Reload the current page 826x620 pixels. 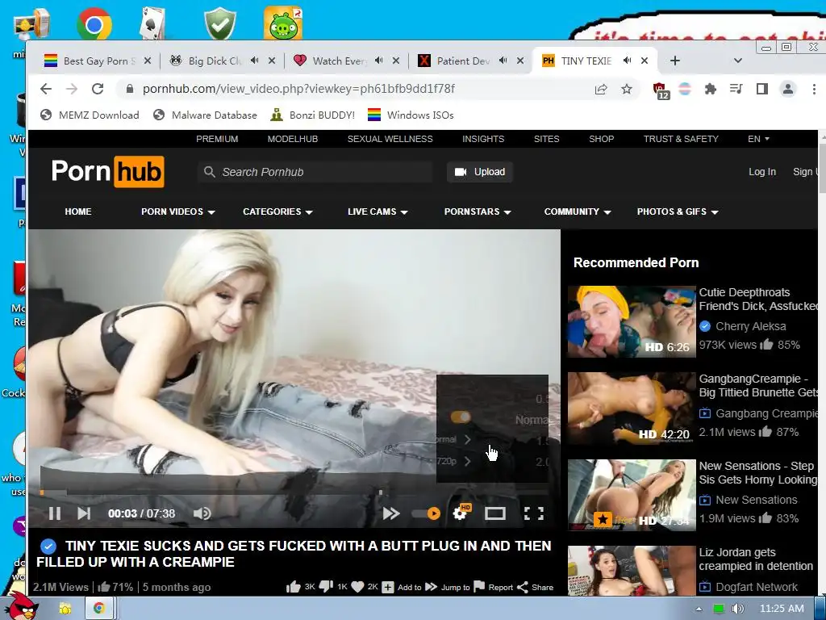pyautogui.click(x=98, y=89)
